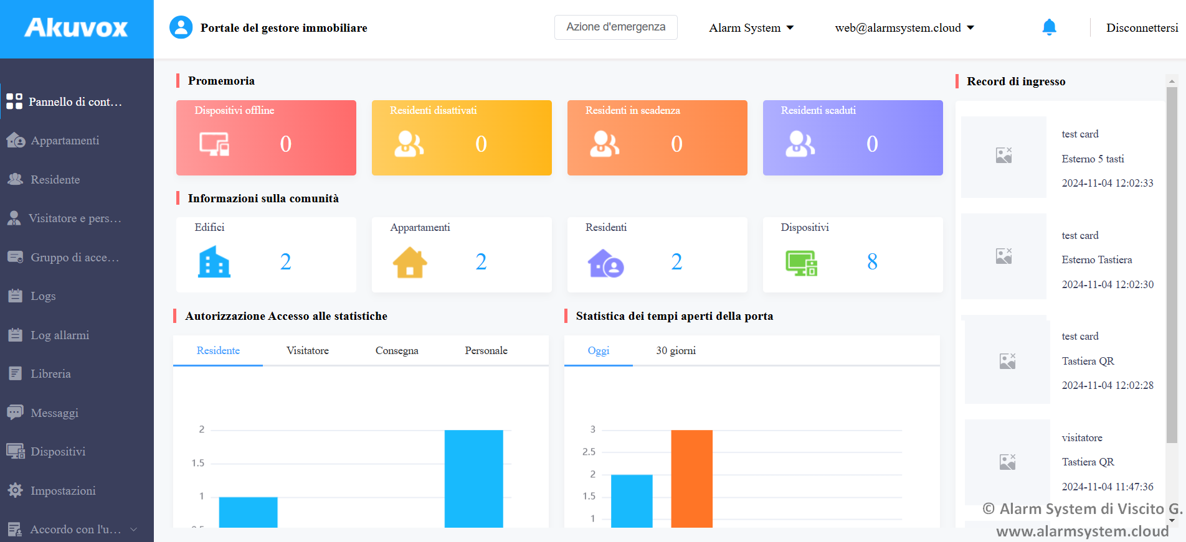Click Disconnettersi to log out
The width and height of the screenshot is (1186, 542).
[1142, 27]
